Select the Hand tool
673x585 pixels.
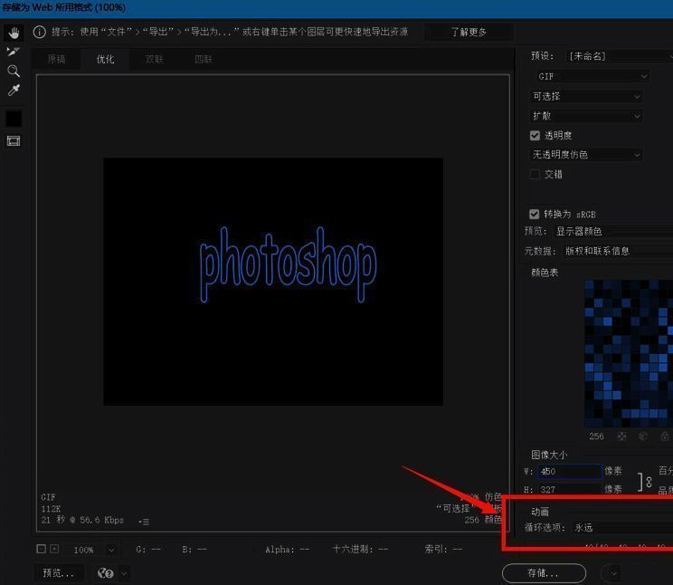tap(14, 33)
